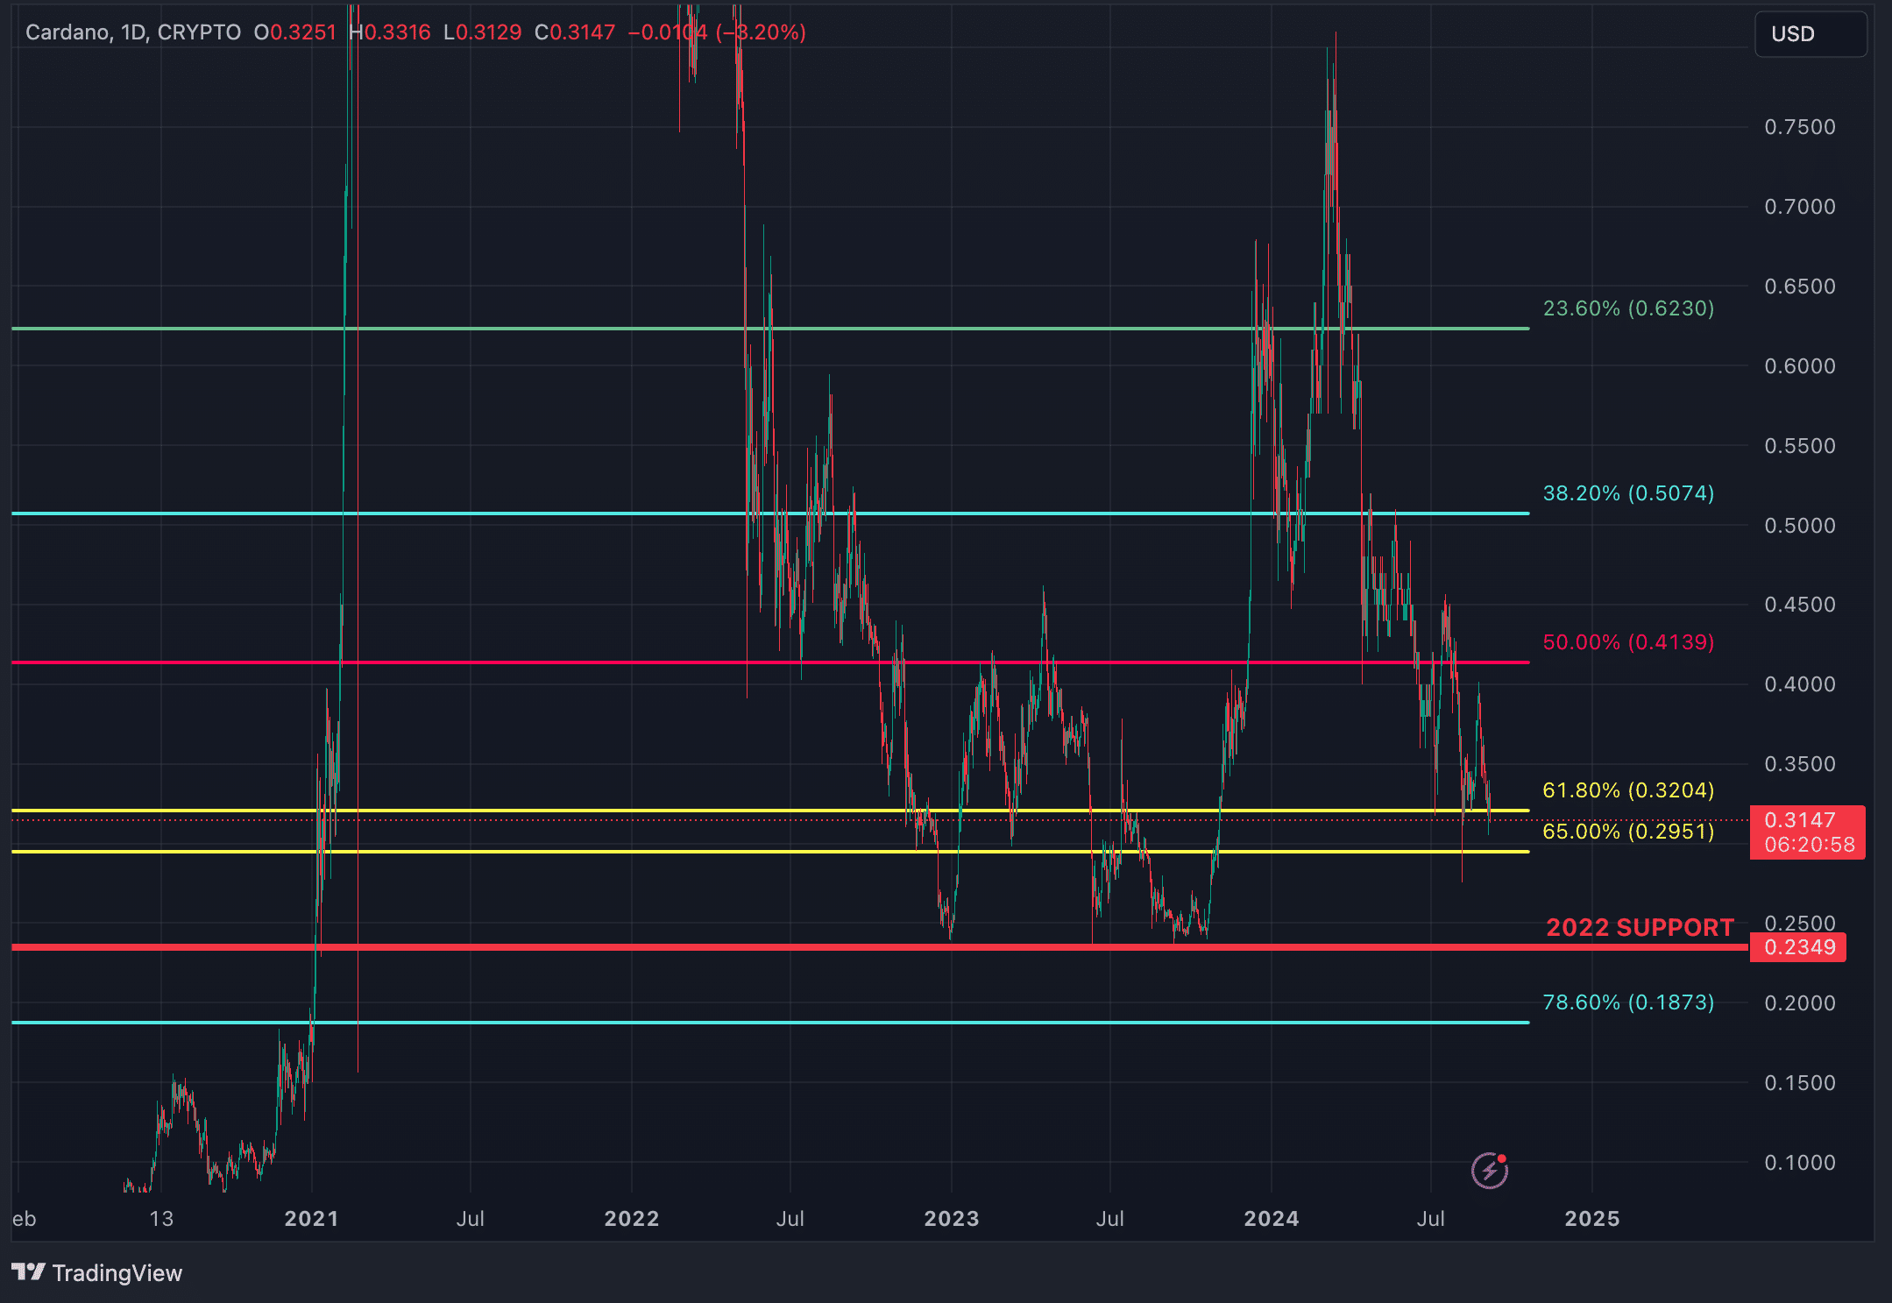
Task: Click the close value C0.3147
Action: [x=575, y=32]
